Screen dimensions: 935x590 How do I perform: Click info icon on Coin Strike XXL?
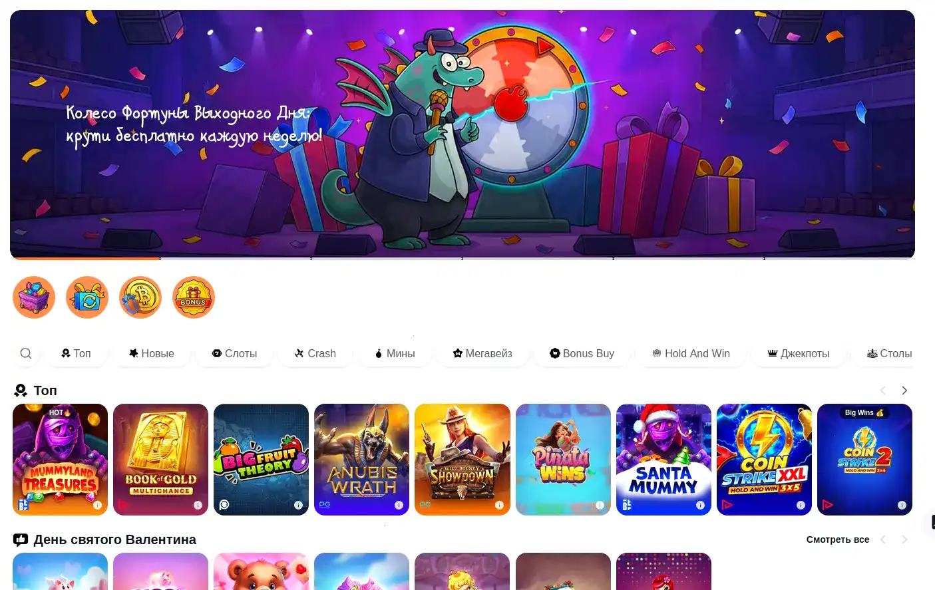pos(801,505)
